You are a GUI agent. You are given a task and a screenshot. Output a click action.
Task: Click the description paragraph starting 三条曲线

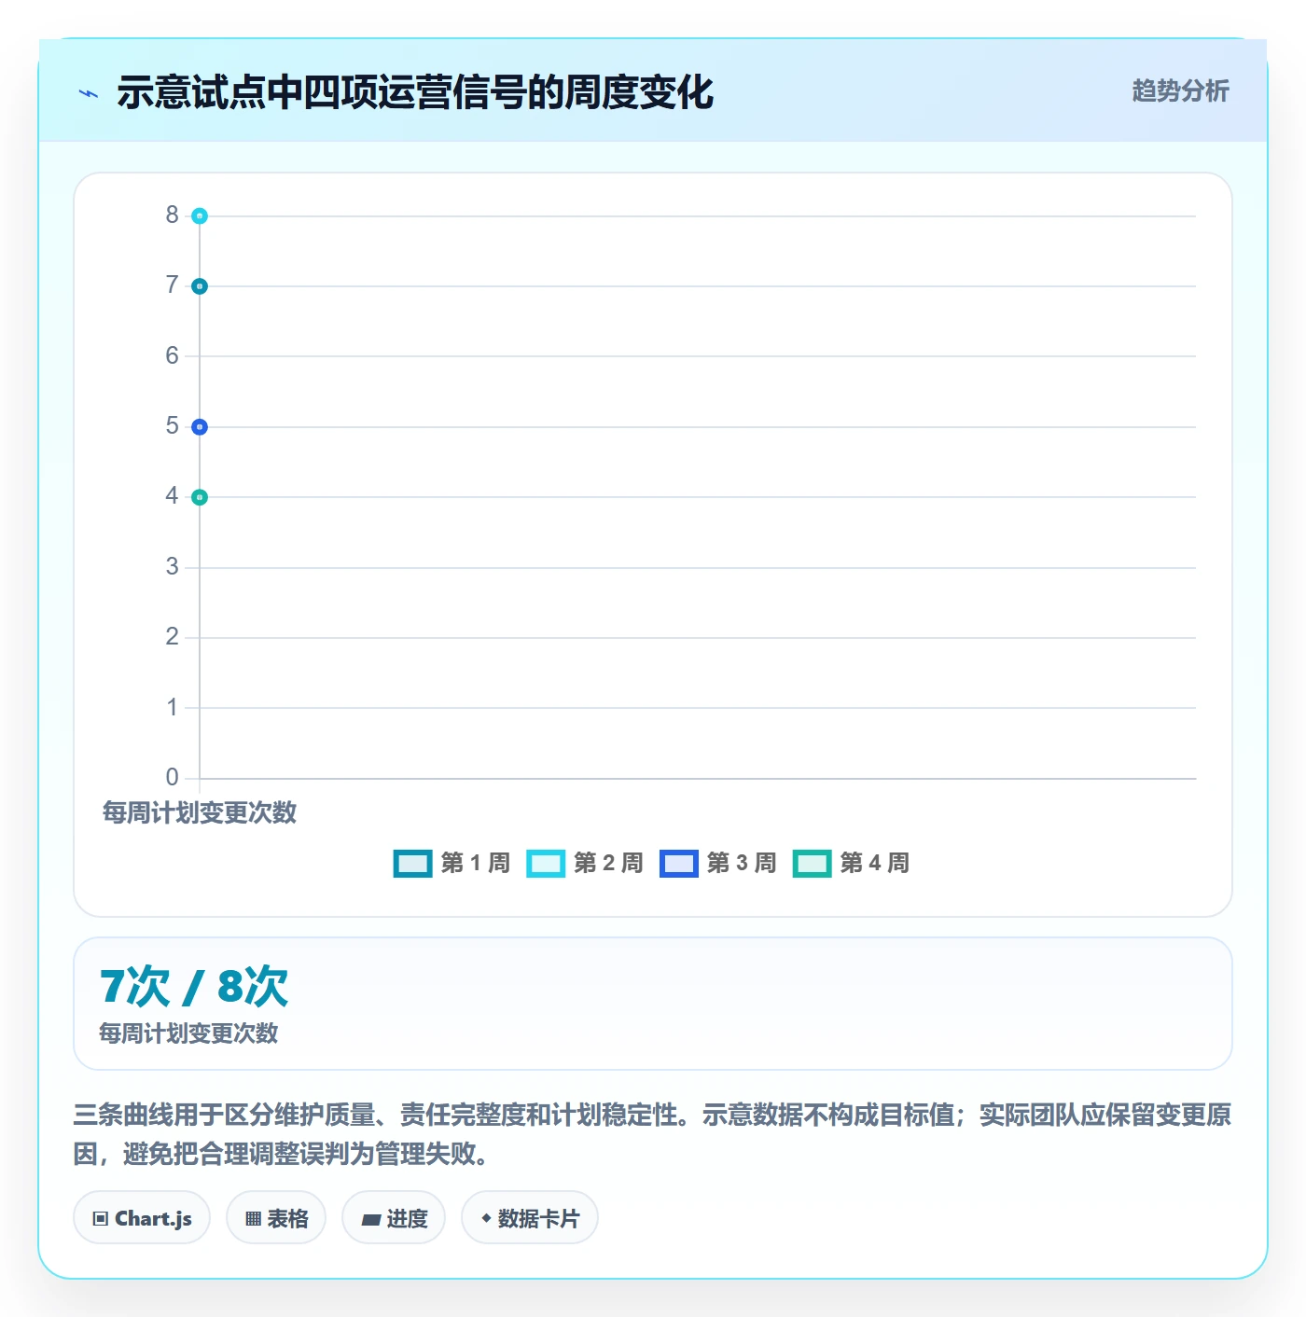[653, 1134]
